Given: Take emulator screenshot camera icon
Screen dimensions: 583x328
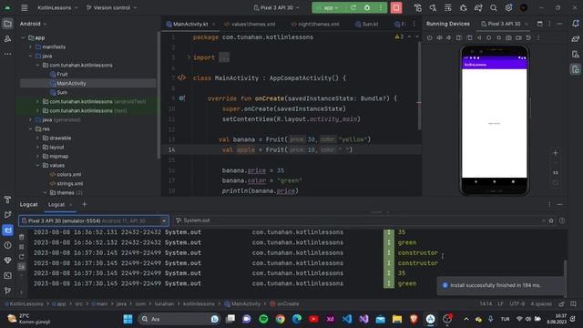Looking at the screenshot, I should pos(508,37).
